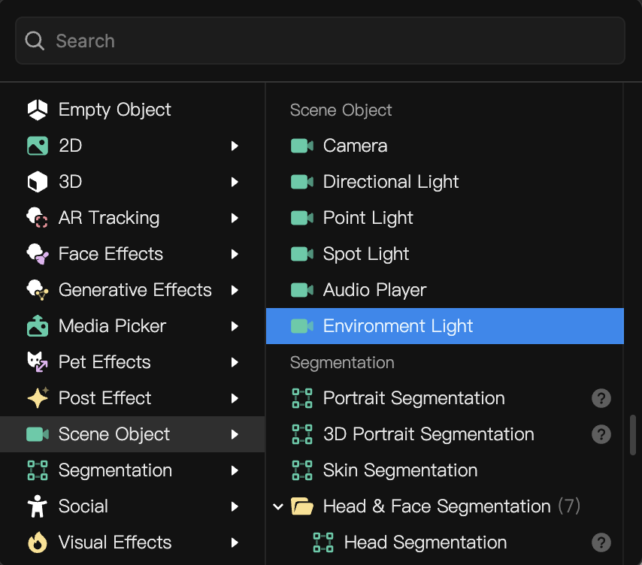Click the 3D Portrait Segmentation node icon
Screen dimensions: 642x565
(302, 434)
